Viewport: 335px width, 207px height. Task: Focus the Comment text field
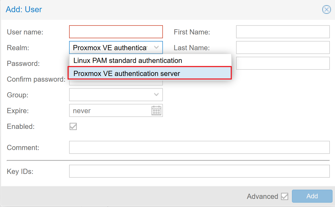[x=199, y=147]
